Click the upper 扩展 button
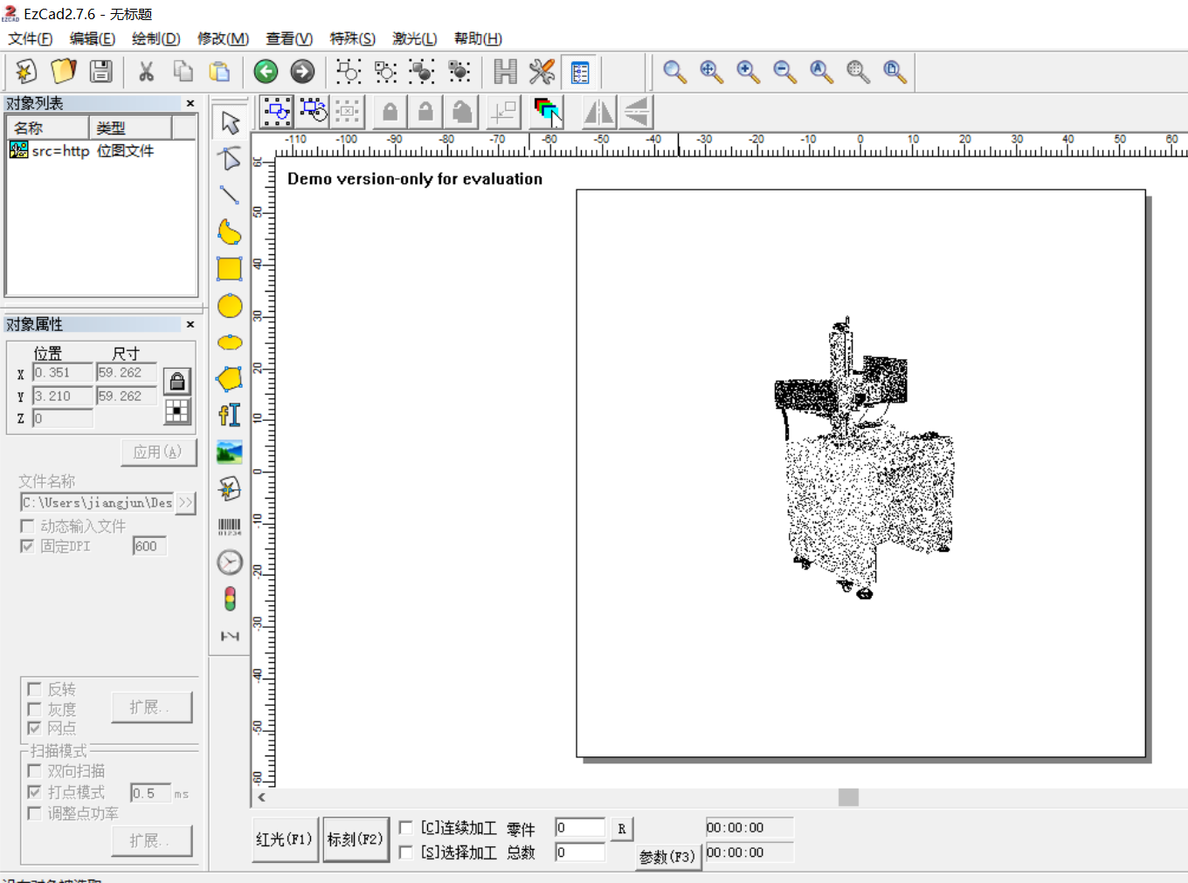This screenshot has height=883, width=1188. 152,707
